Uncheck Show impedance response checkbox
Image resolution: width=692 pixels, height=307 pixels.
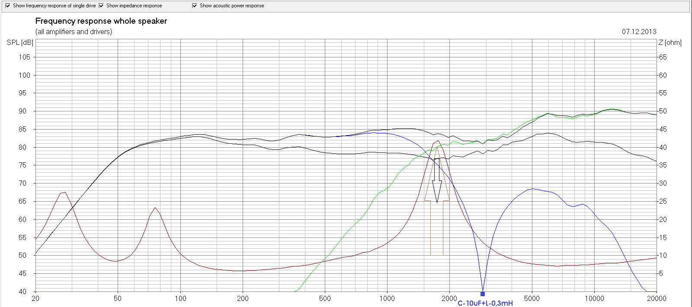101,6
